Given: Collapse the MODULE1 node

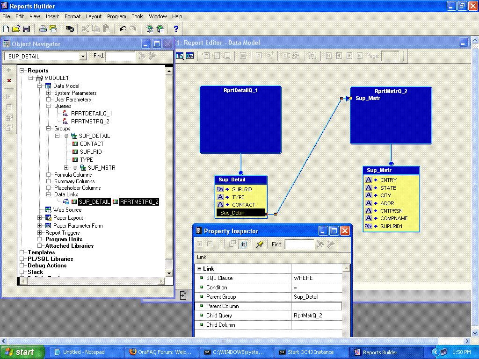Looking at the screenshot, I should (30, 78).
